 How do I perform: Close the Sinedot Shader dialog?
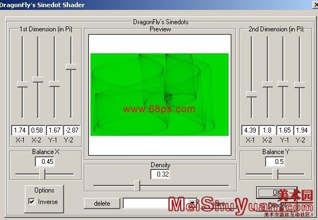coord(316,4)
